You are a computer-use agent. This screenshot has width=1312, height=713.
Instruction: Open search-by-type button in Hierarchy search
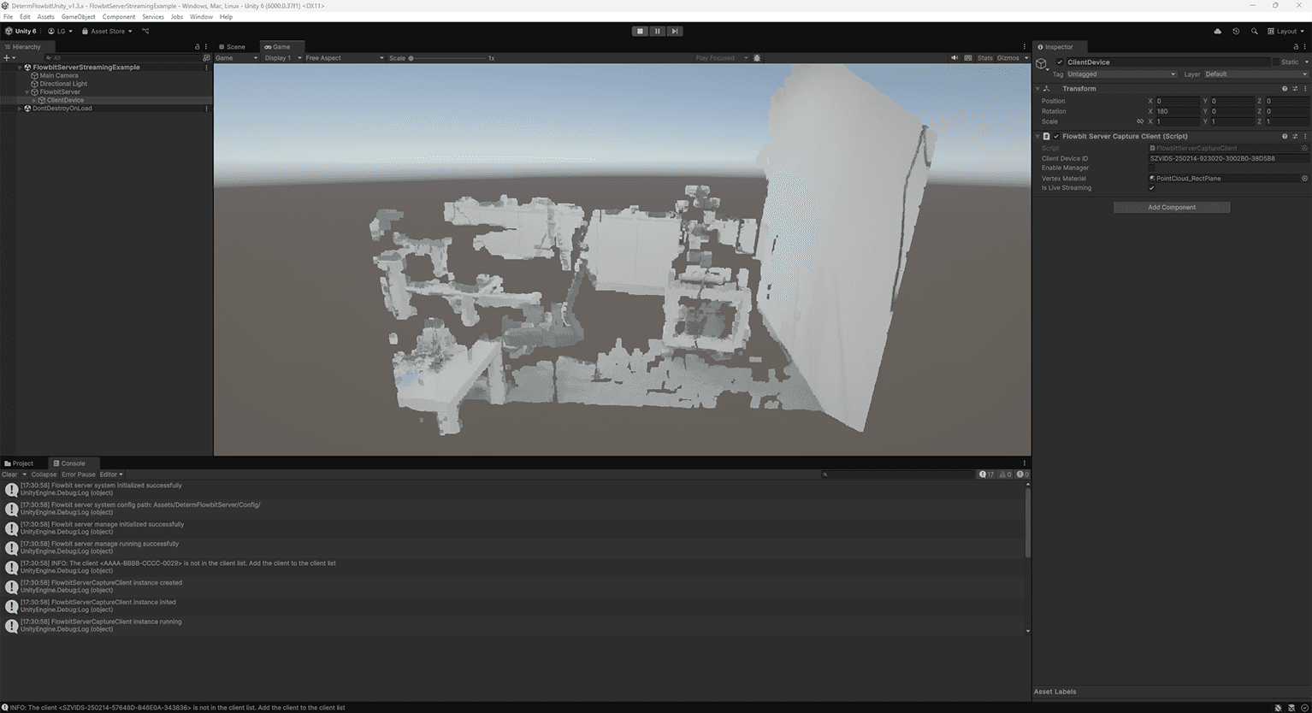(x=206, y=58)
